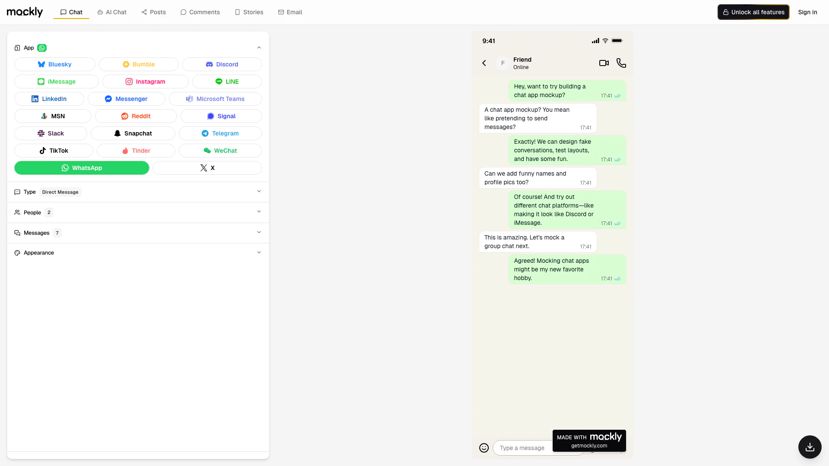Viewport: 829px width, 466px height.
Task: Click the phone call icon
Action: point(621,63)
